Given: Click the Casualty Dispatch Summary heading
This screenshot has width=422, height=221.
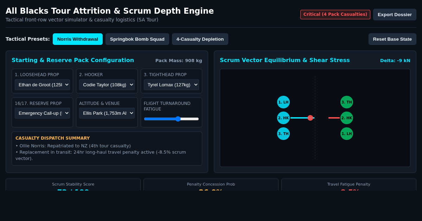Looking at the screenshot, I should (x=53, y=138).
